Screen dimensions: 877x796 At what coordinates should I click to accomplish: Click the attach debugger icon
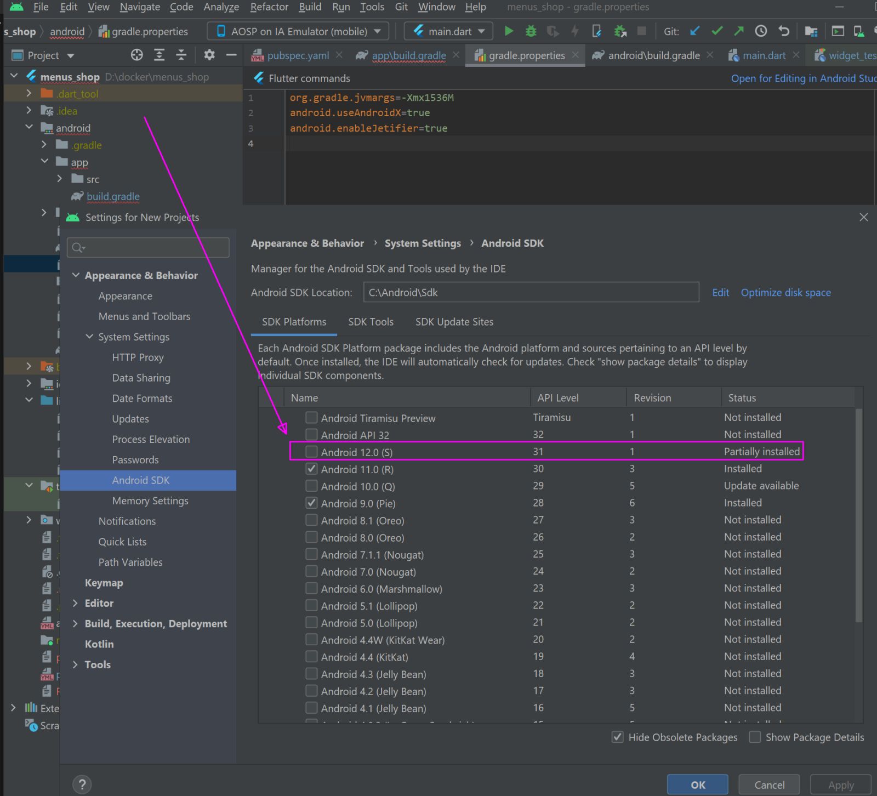[x=619, y=31]
